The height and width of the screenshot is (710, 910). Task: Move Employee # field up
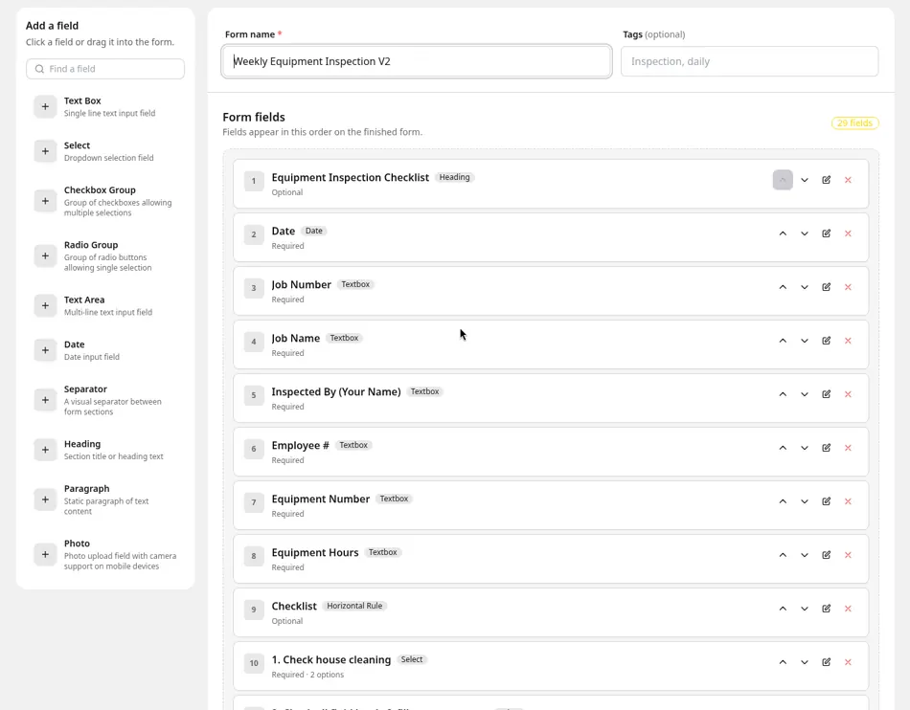pyautogui.click(x=783, y=448)
